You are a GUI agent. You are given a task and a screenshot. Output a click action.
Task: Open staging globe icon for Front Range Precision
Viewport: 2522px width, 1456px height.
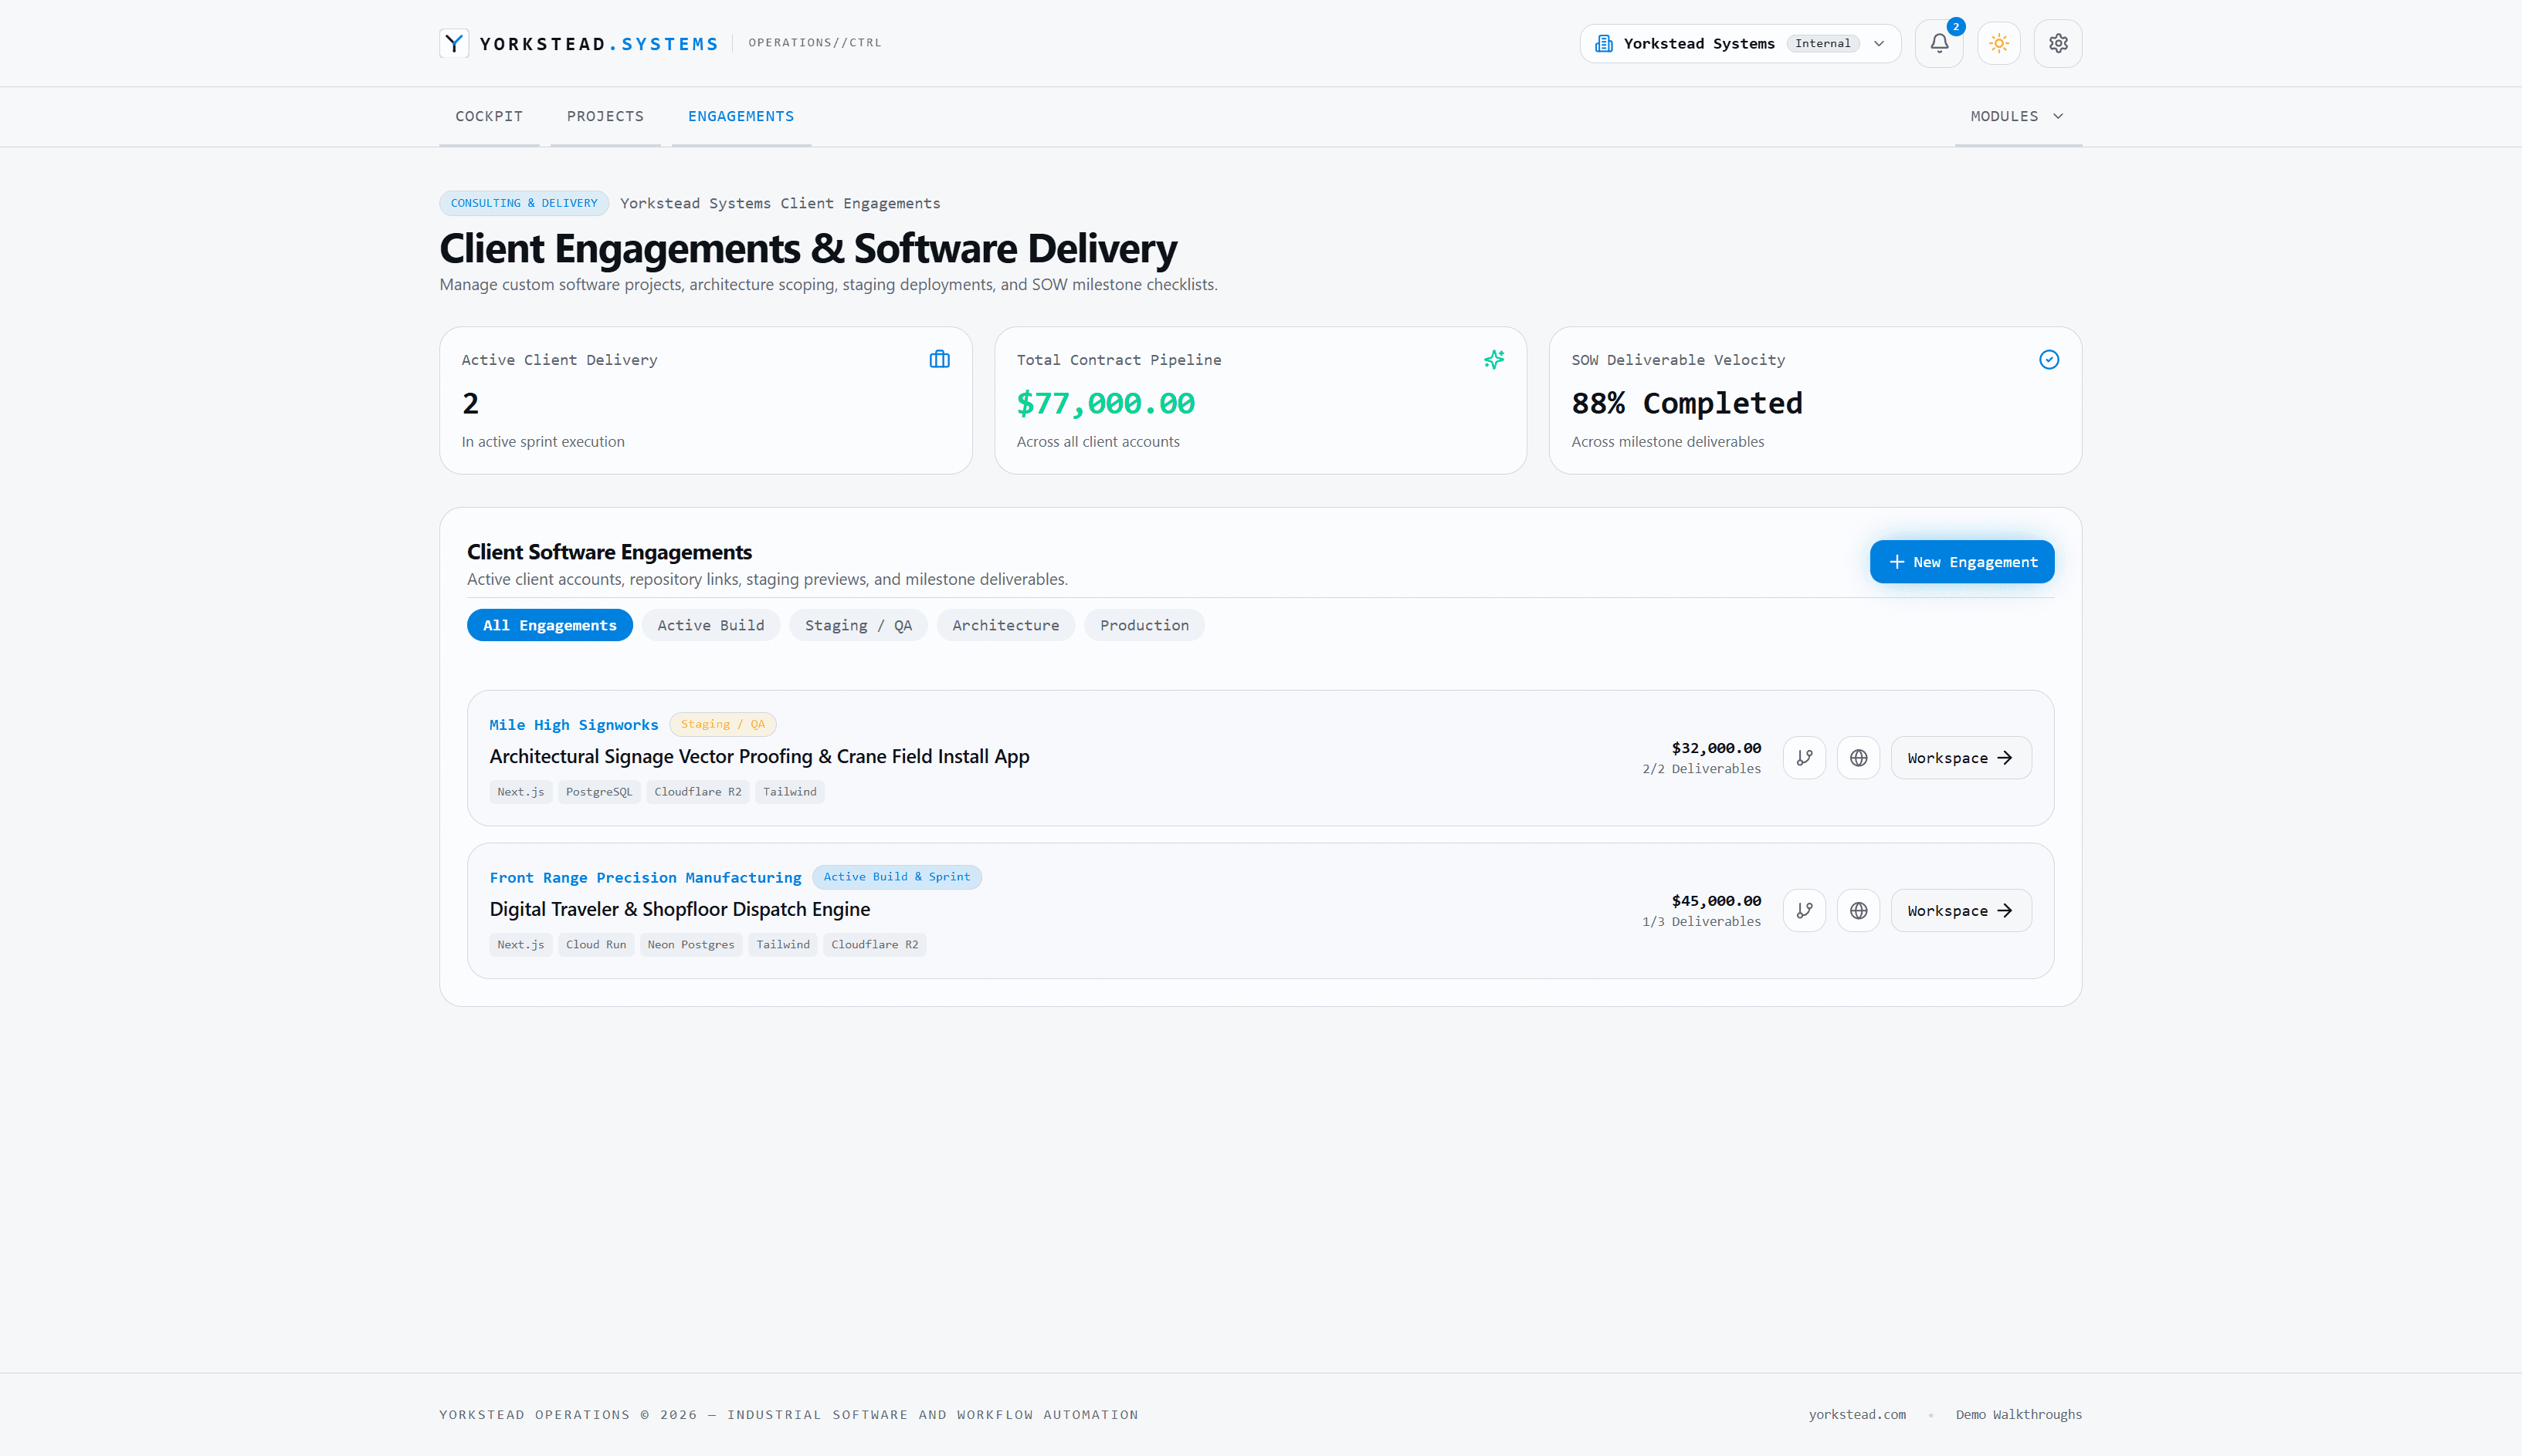coord(1859,911)
